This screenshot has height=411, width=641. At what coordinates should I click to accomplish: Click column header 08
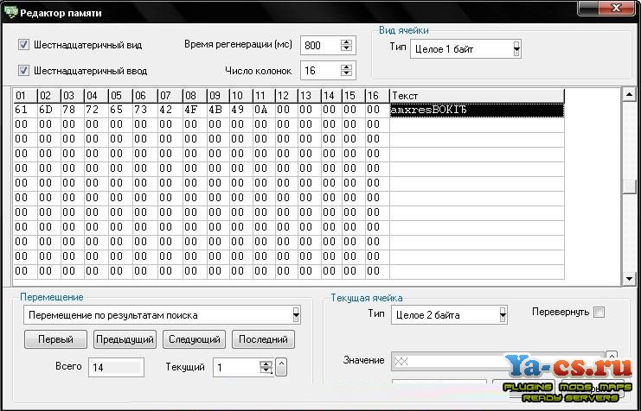point(195,96)
